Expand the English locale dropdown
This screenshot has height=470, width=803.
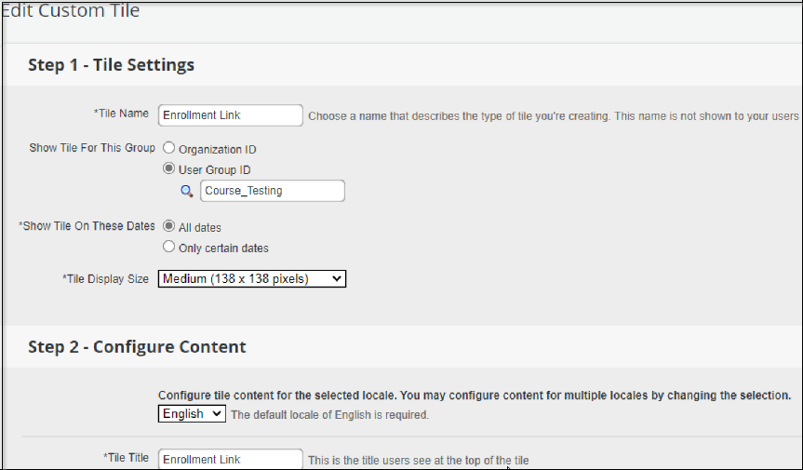(192, 413)
